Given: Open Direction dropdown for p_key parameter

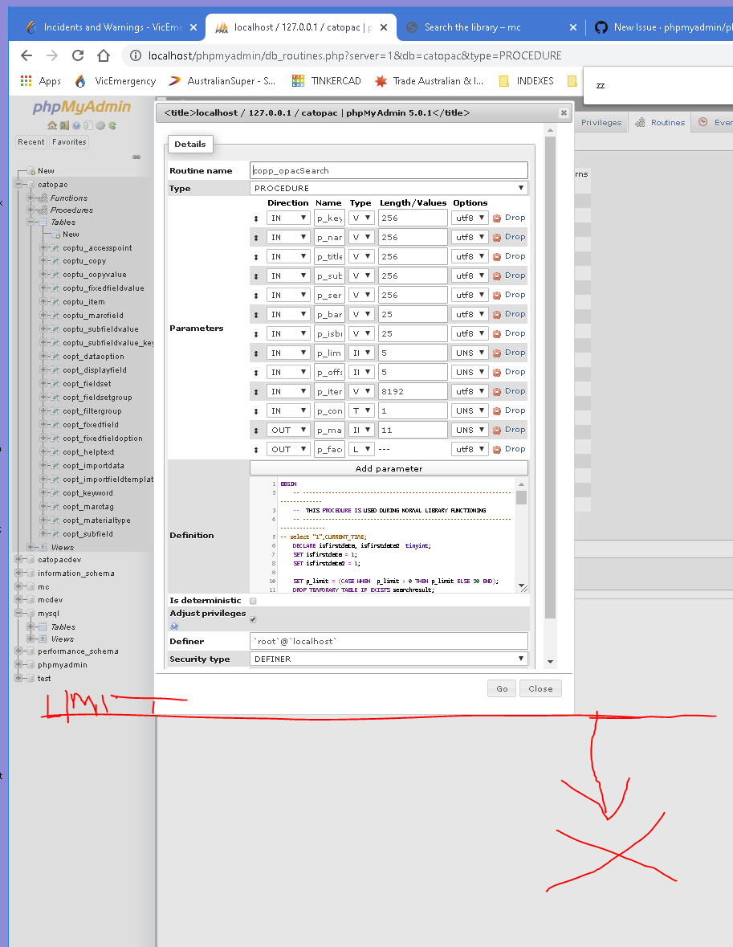Looking at the screenshot, I should click(288, 218).
